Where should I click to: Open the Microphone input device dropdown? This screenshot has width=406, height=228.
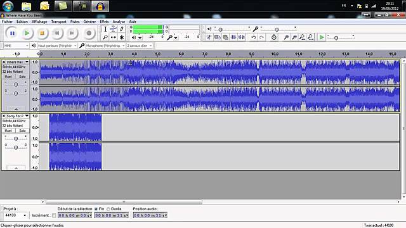click(105, 46)
